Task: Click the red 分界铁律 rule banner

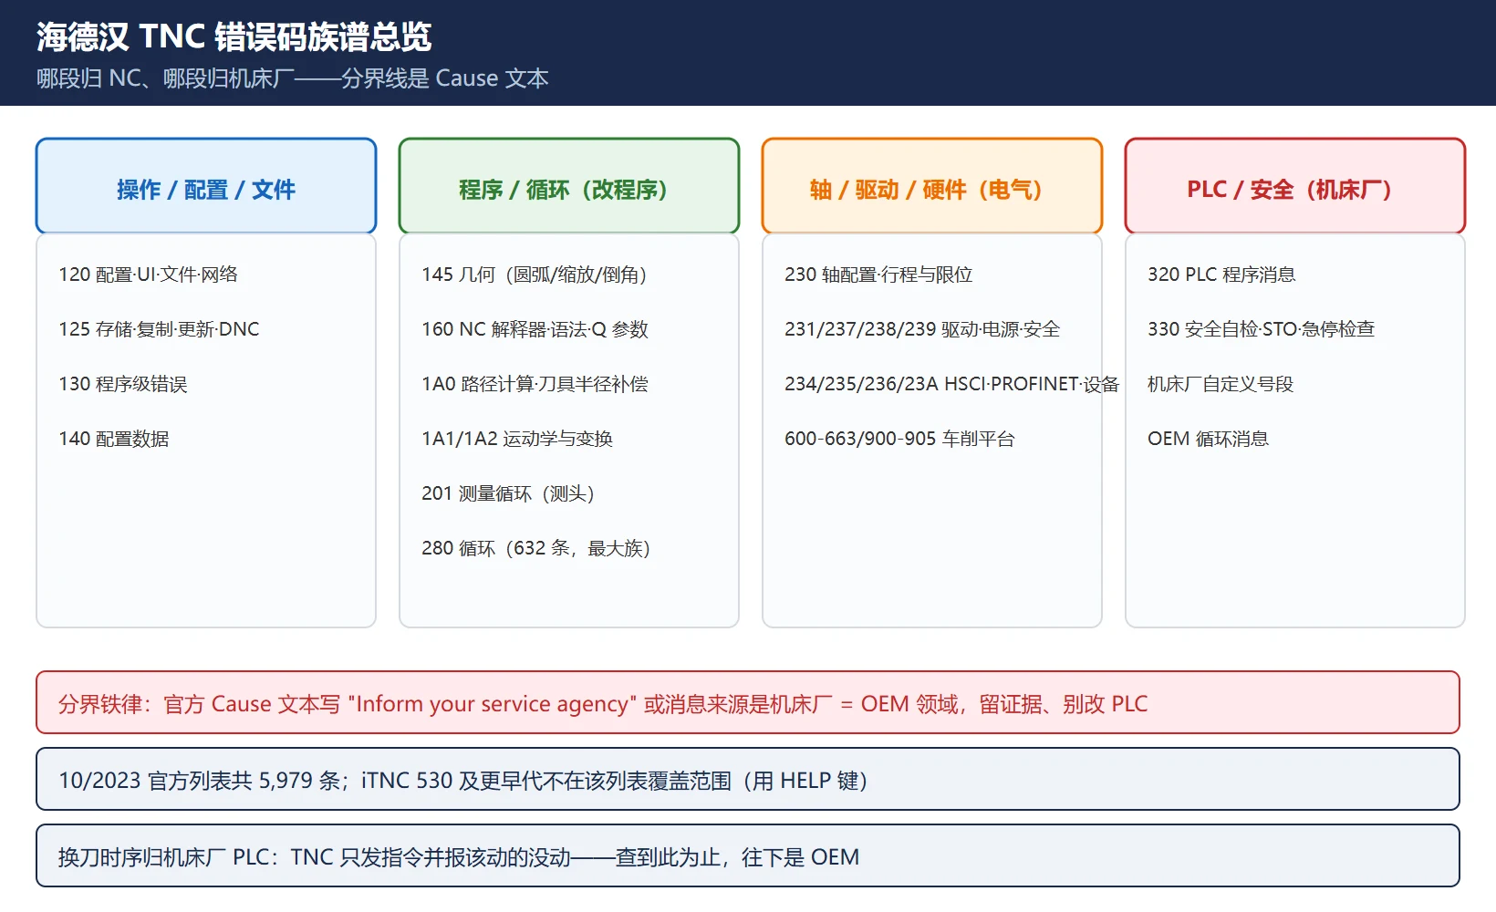Action: tap(748, 702)
